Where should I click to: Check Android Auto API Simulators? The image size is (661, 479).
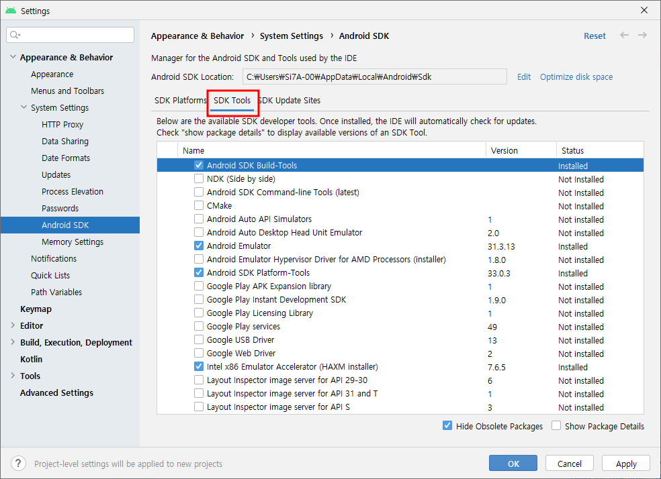point(199,219)
